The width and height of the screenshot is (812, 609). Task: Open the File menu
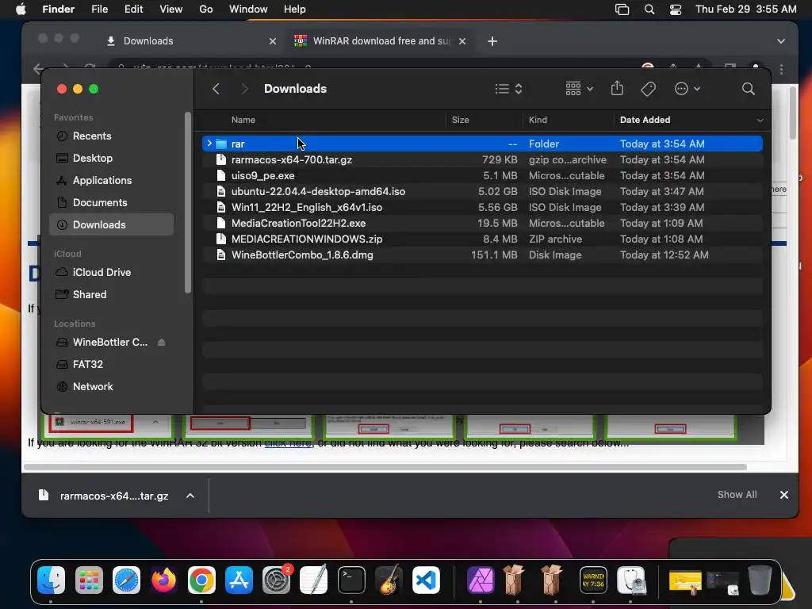tap(99, 10)
